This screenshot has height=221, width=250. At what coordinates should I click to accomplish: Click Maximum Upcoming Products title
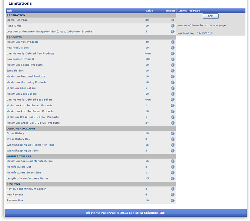point(26,82)
